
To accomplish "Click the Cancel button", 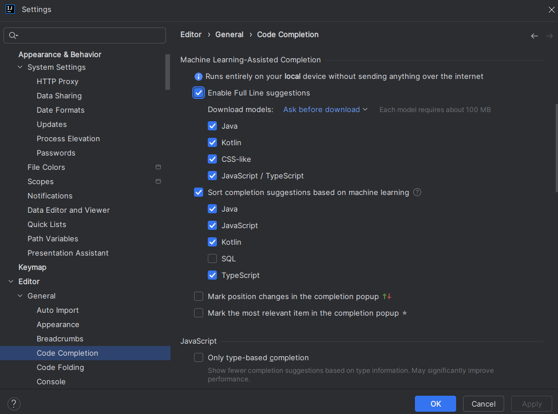I will pyautogui.click(x=483, y=404).
